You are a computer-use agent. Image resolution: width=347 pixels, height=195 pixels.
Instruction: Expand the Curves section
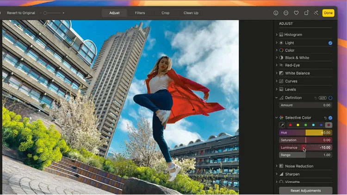(x=277, y=81)
